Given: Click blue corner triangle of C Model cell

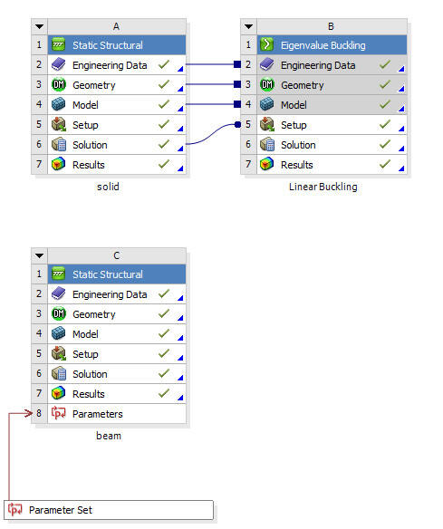Looking at the screenshot, I should [x=180, y=338].
